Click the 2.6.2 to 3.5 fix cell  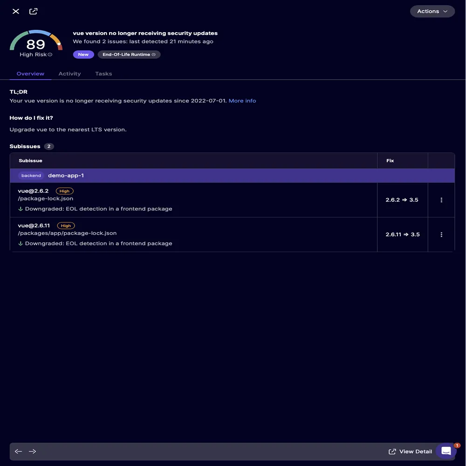(402, 200)
